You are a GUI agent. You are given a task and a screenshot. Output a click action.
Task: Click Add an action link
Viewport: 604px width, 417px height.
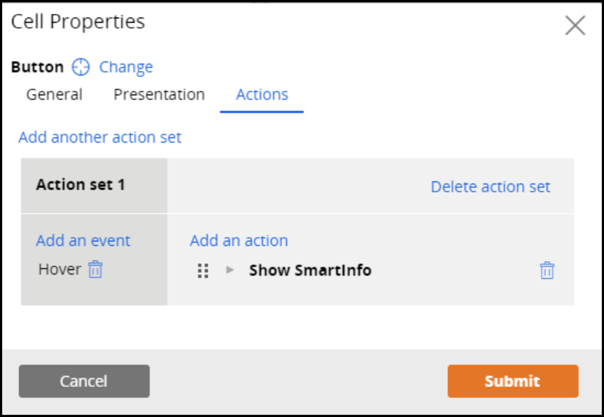click(x=239, y=241)
